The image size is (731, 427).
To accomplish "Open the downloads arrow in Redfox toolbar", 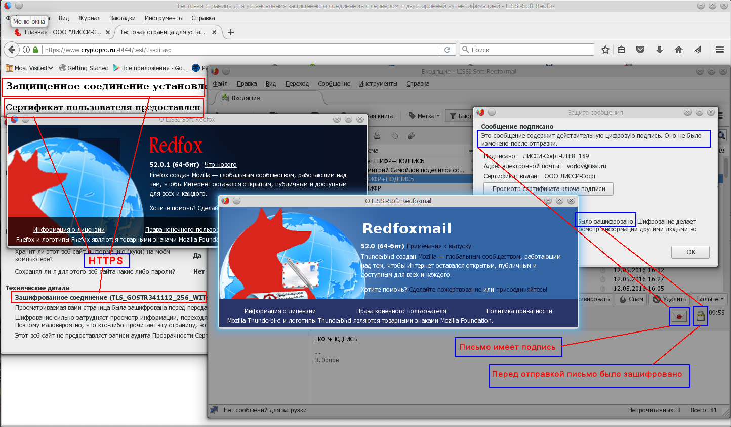I will point(659,50).
